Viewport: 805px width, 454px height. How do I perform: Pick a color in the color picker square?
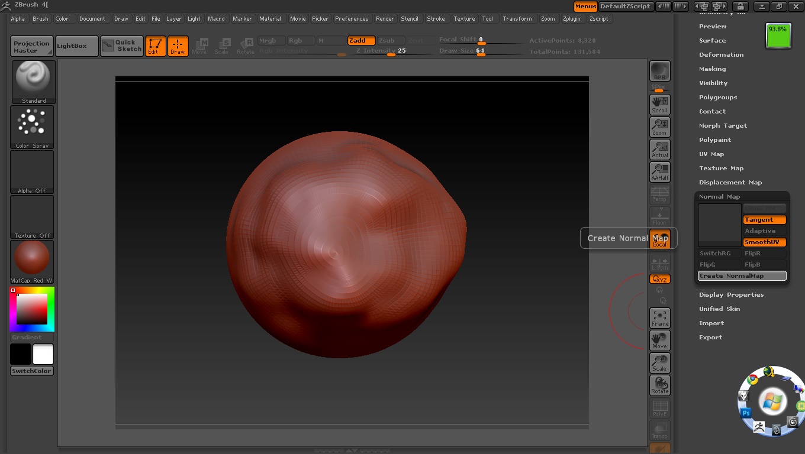click(32, 309)
